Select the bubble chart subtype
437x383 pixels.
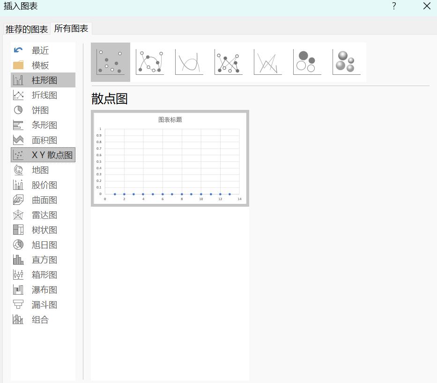307,62
